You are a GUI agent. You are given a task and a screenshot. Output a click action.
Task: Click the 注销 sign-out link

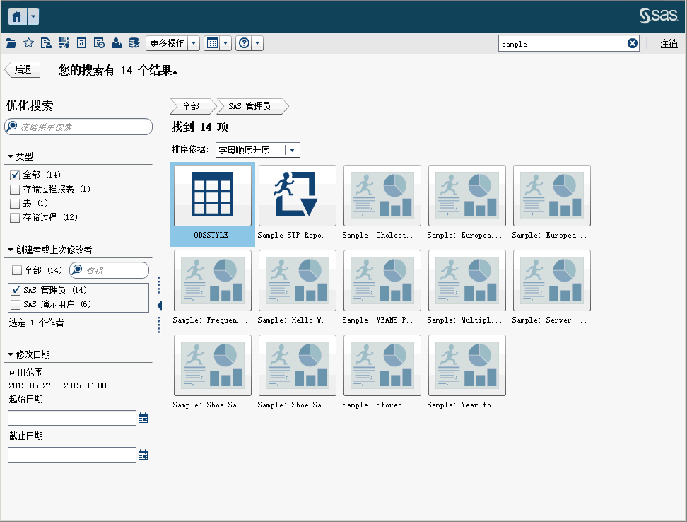pos(669,44)
